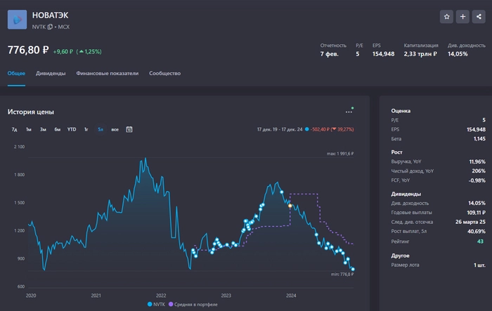Open price history chart options menu

pyautogui.click(x=349, y=112)
